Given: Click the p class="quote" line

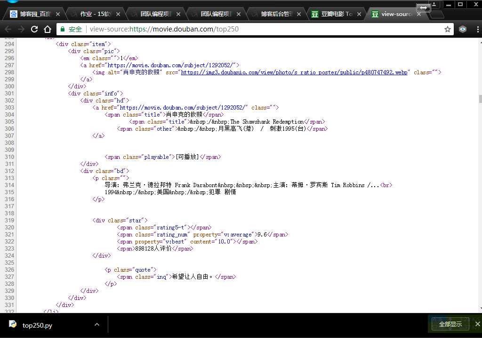Looking at the screenshot, I should (x=131, y=270).
